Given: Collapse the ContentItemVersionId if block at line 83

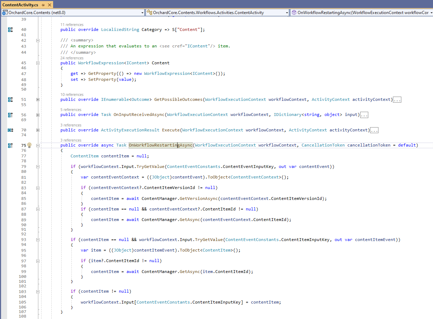Looking at the screenshot, I should [38, 188].
